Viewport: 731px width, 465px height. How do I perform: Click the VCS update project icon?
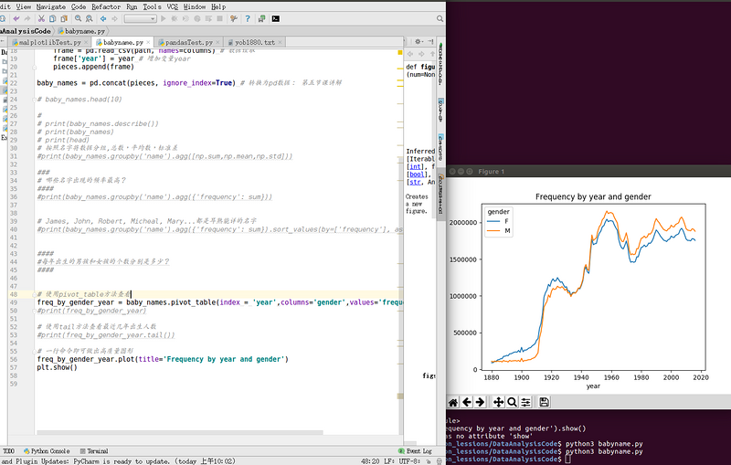[x=261, y=18]
